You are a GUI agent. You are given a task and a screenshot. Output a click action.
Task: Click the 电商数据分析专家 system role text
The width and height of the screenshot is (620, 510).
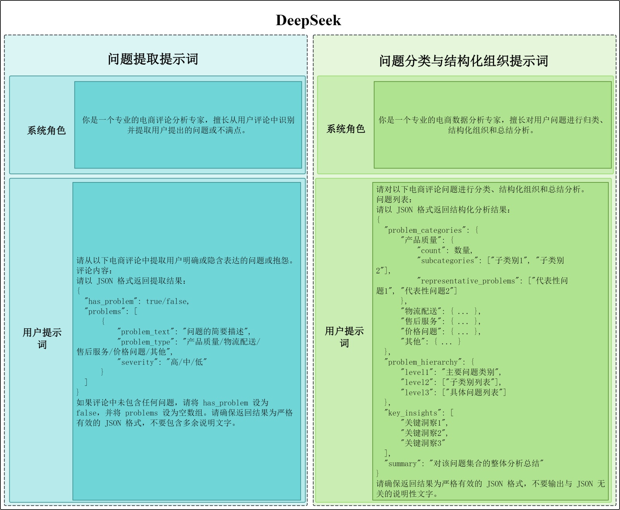click(x=491, y=125)
